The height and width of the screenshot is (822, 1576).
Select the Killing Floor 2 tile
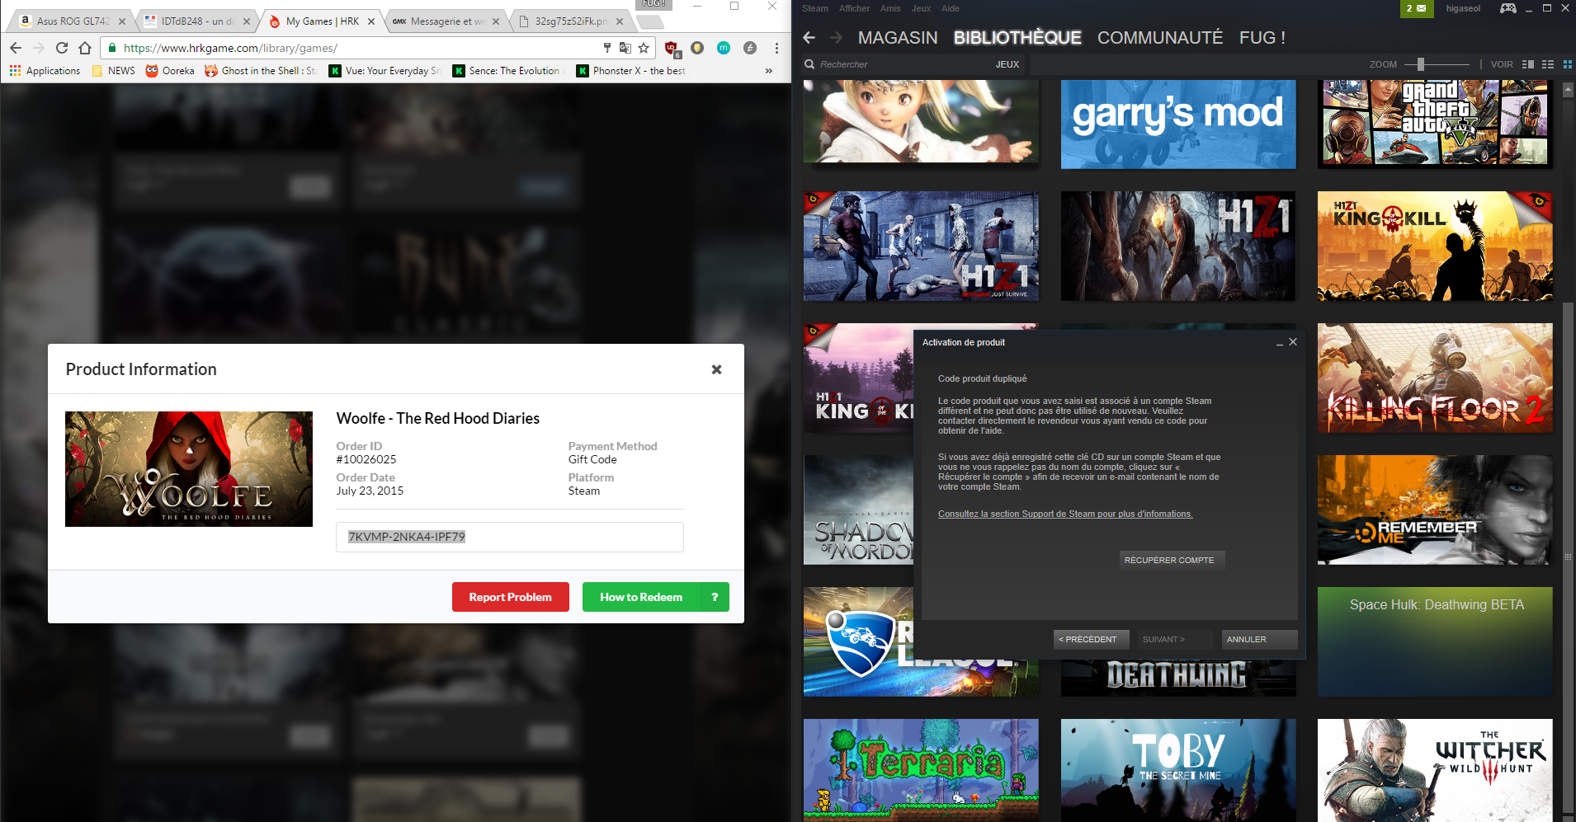click(1435, 378)
